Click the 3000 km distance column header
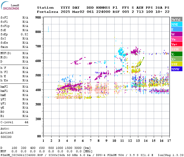Viewport: 184px width, 157px height. 78,148
